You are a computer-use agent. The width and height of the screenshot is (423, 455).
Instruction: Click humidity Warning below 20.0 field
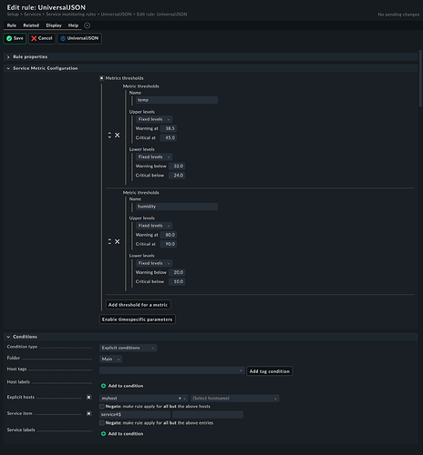point(177,273)
